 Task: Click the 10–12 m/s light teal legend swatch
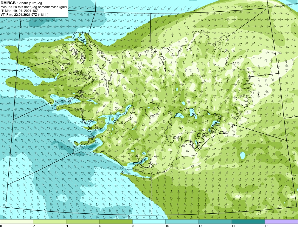point(182,221)
